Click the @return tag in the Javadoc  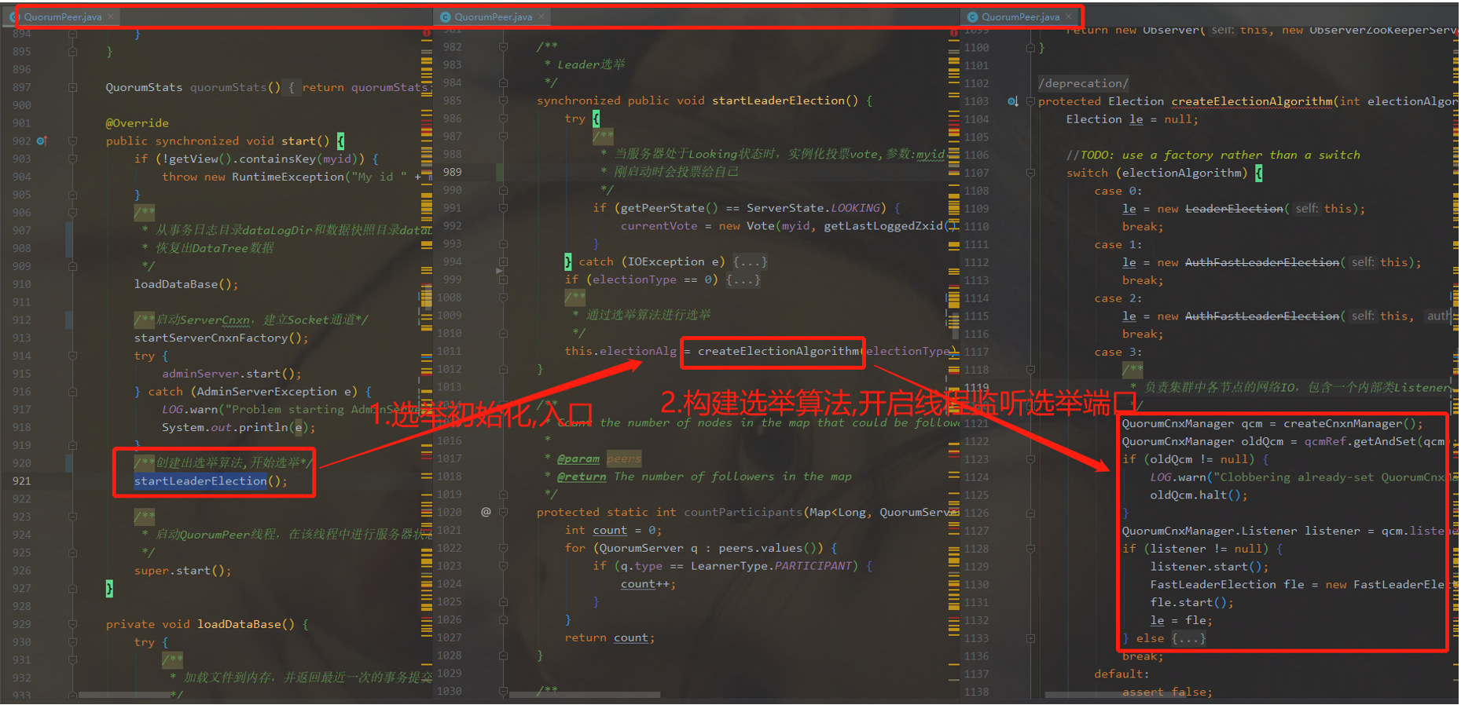(x=582, y=477)
